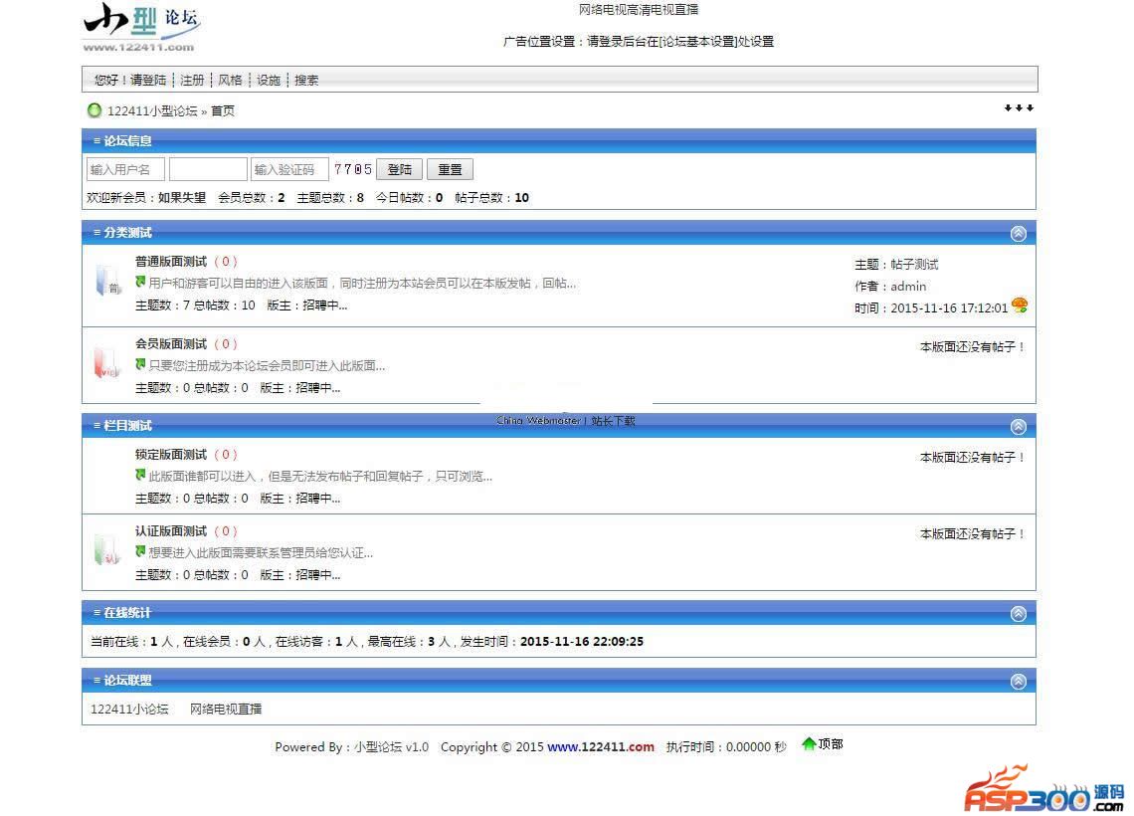Click the 主题总数：8 statistic text
Screen dimensions: 1134x816
[330, 197]
